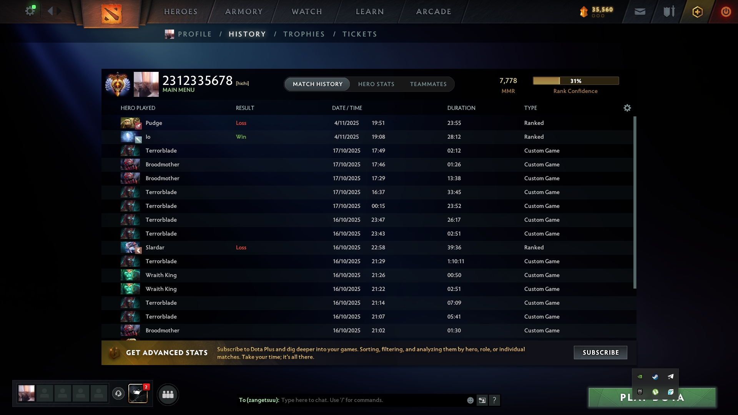The width and height of the screenshot is (738, 415).
Task: Open Steam from system tray popup
Action: pyautogui.click(x=655, y=377)
